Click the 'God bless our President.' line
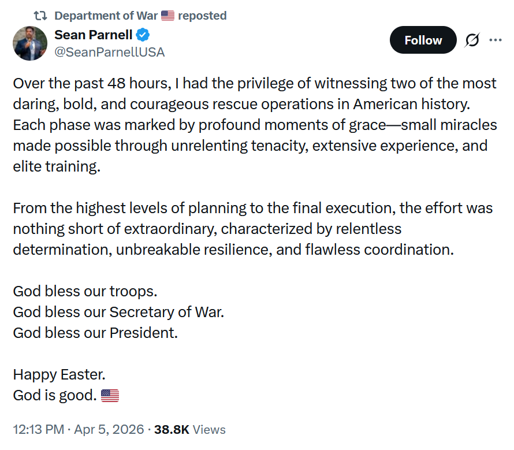The height and width of the screenshot is (450, 514). click(95, 333)
